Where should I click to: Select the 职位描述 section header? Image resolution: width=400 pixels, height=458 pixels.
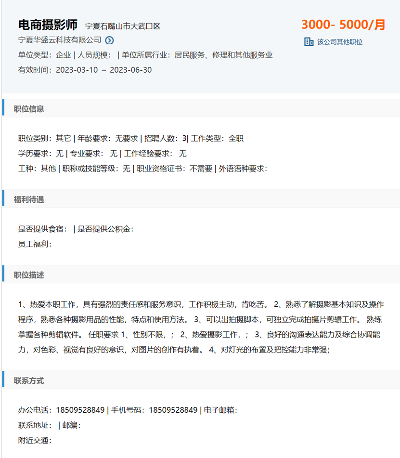click(x=29, y=275)
